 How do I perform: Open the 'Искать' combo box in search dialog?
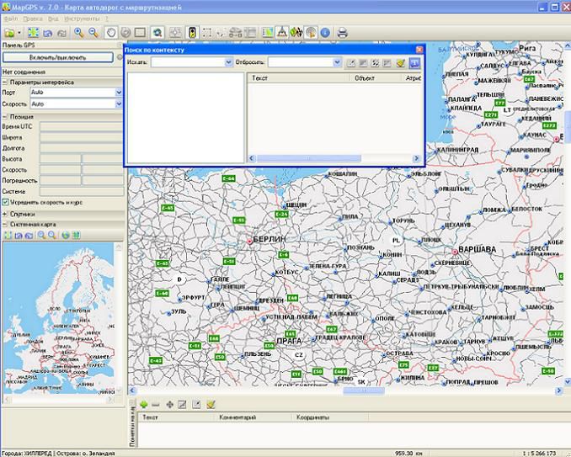228,62
